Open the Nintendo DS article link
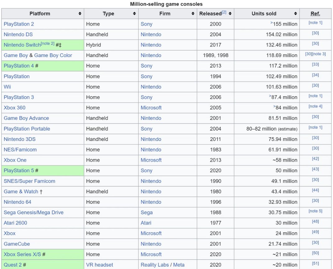 [18, 34]
